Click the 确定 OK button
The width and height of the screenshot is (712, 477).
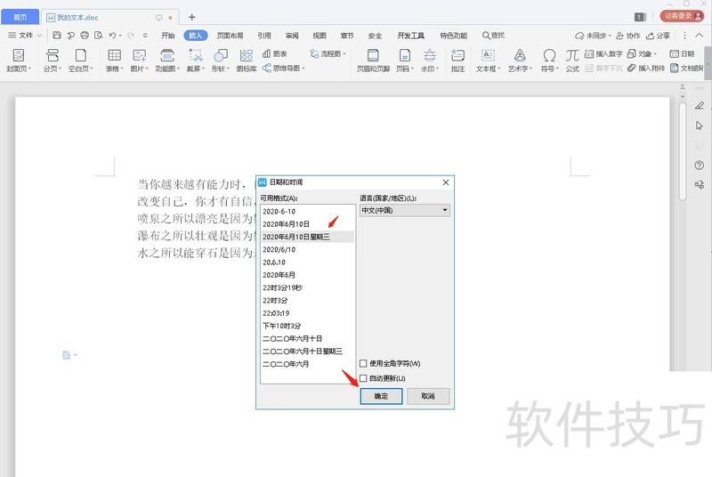tap(381, 396)
